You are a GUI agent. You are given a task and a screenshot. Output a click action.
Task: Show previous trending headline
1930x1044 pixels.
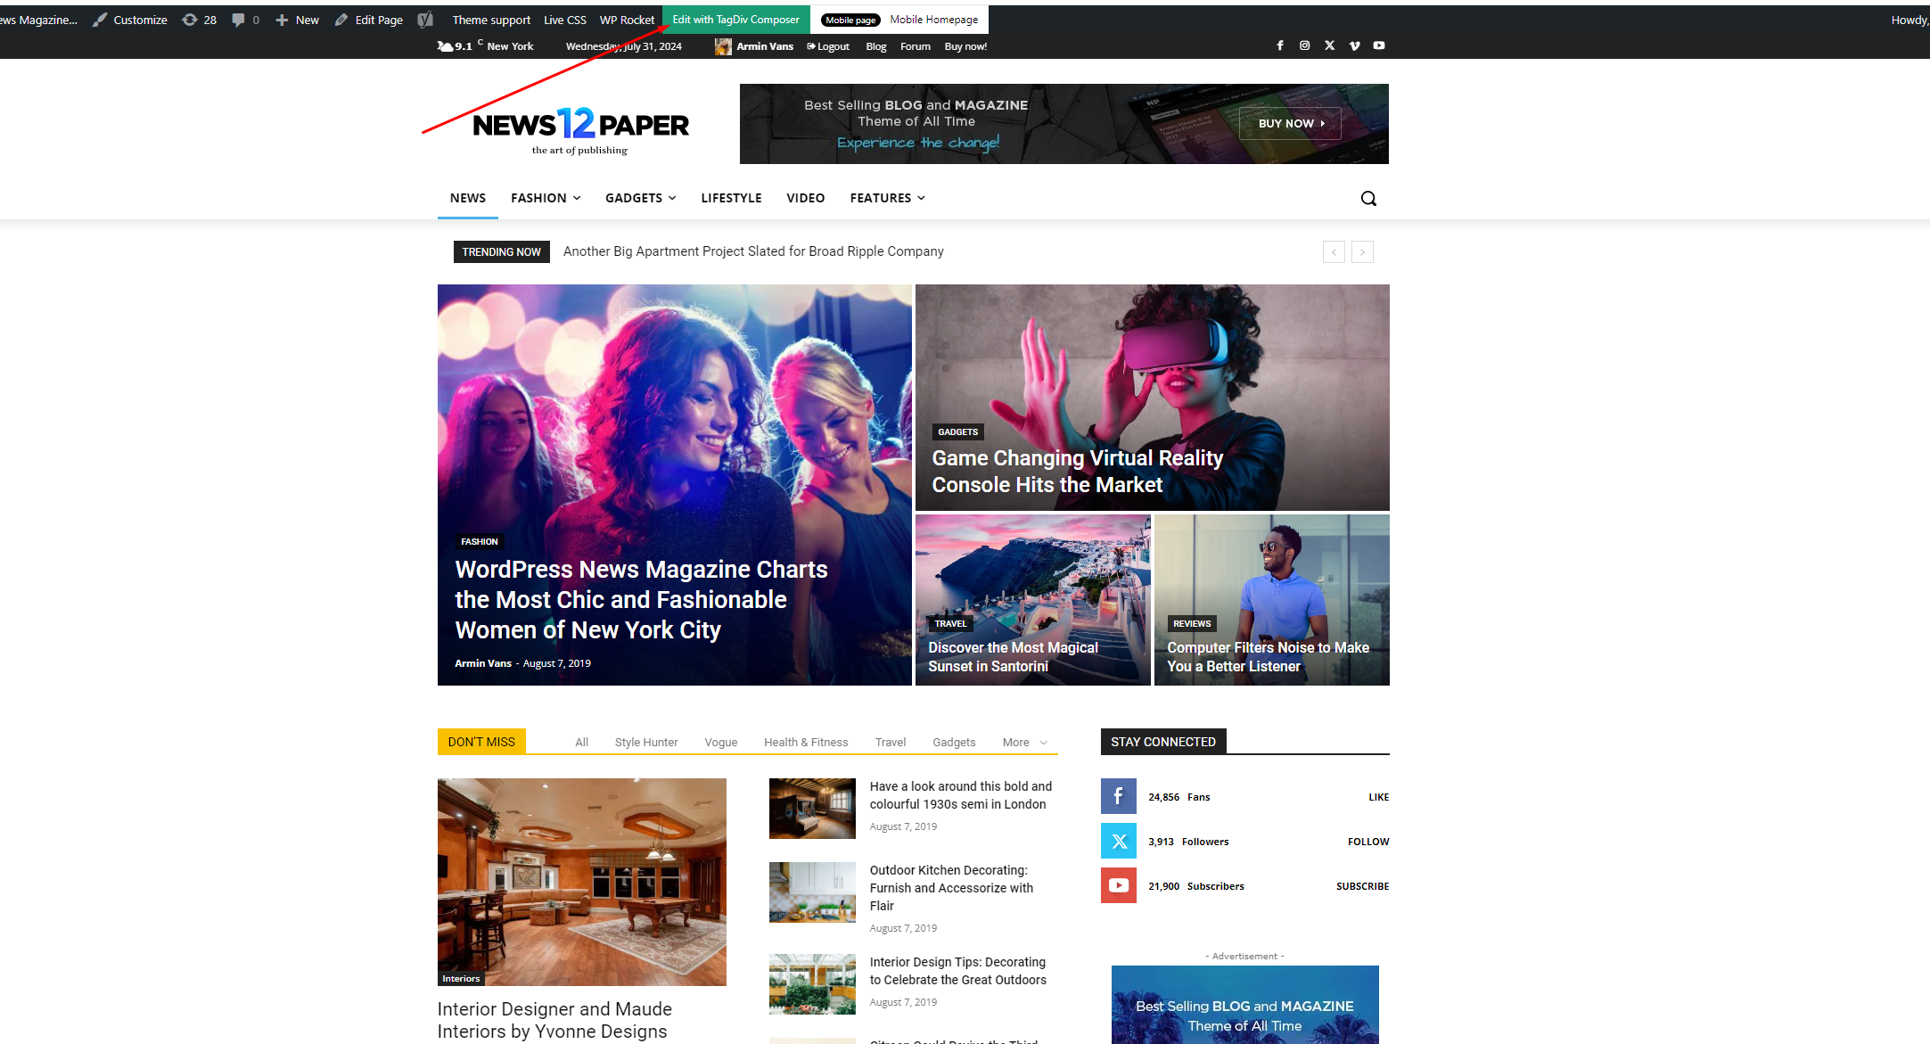(x=1334, y=252)
